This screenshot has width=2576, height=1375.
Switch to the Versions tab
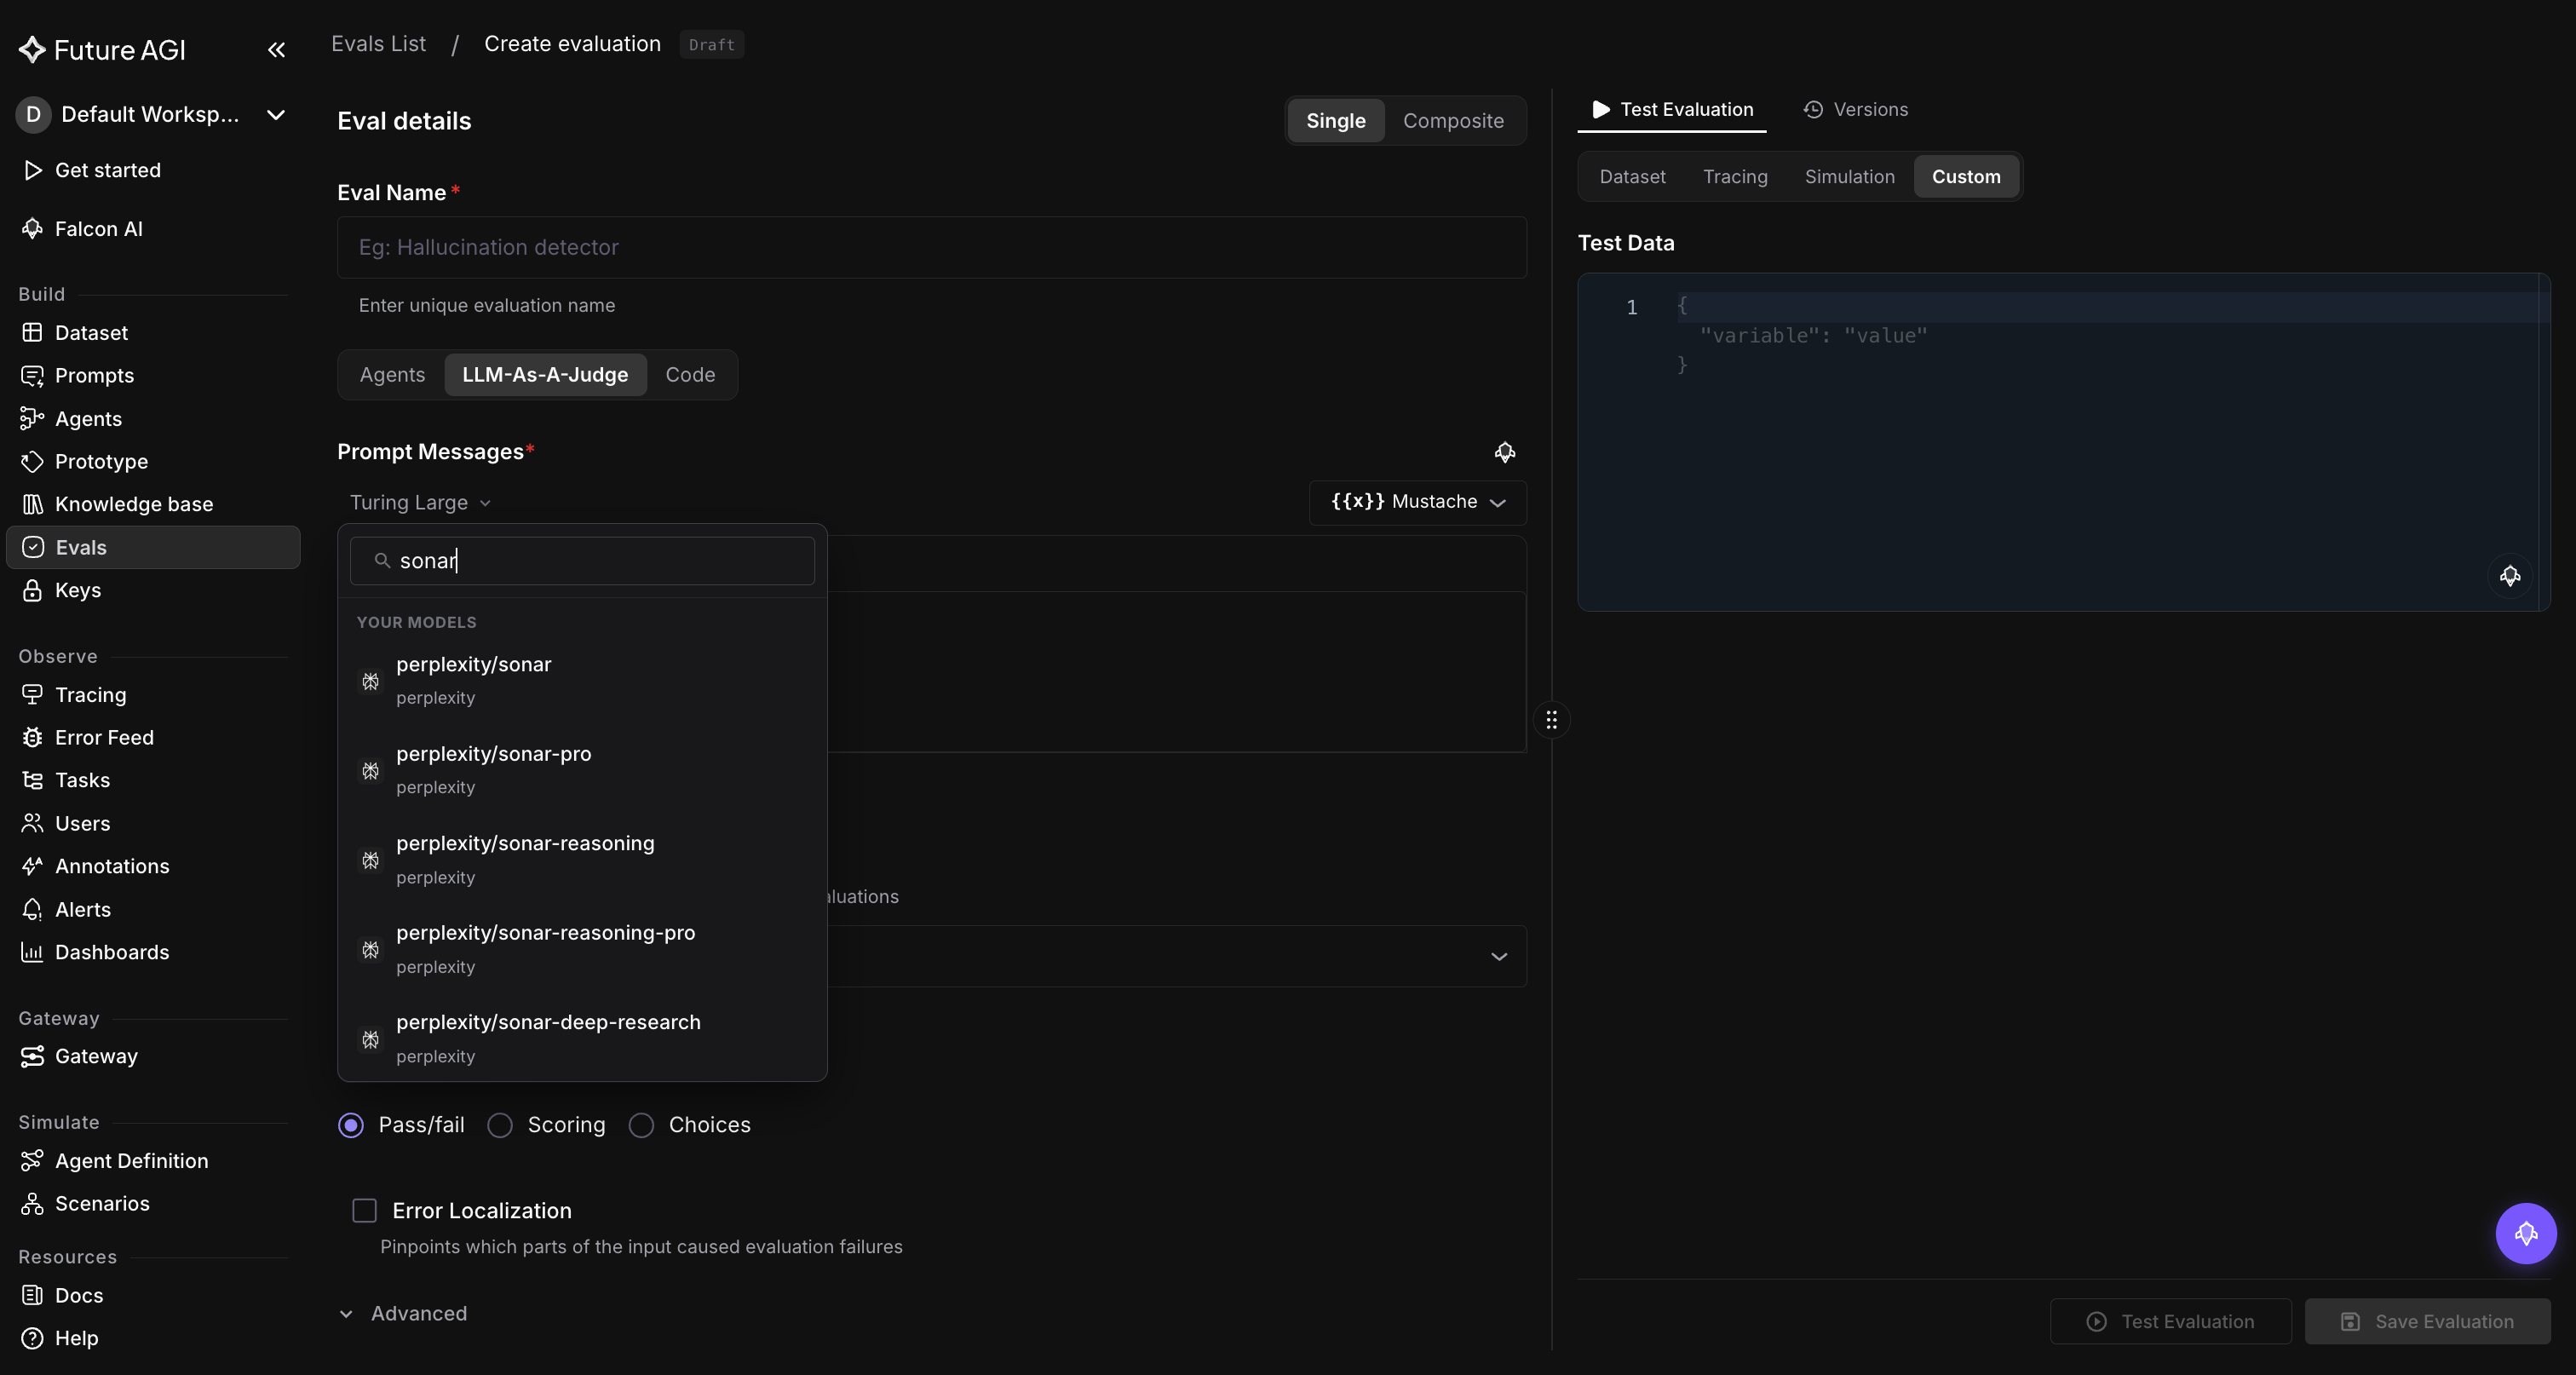click(x=1855, y=110)
